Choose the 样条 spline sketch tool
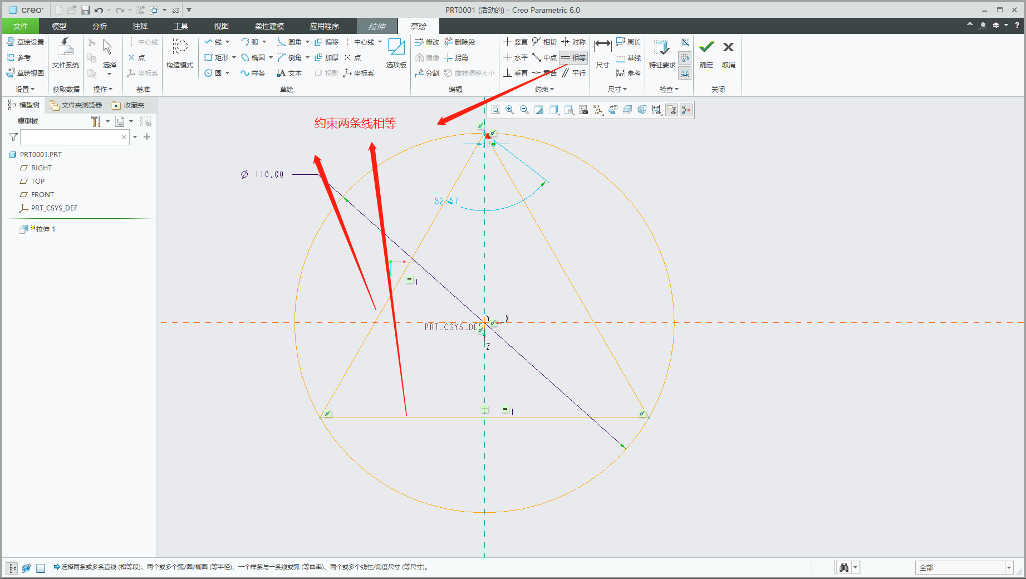 click(253, 73)
